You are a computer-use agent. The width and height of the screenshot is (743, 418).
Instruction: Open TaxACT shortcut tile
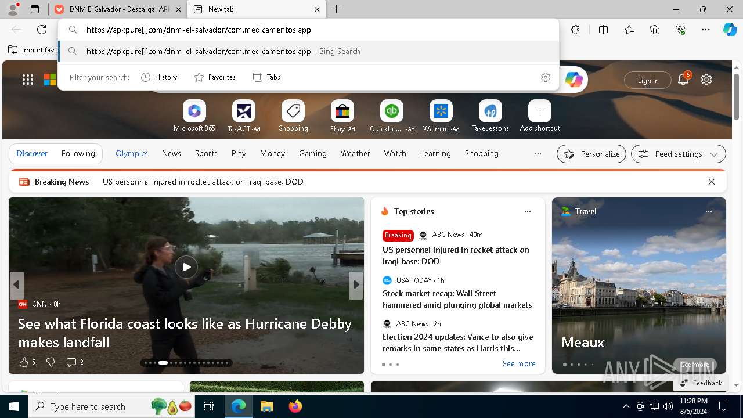pyautogui.click(x=244, y=116)
